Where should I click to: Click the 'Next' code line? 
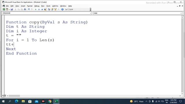(11, 49)
